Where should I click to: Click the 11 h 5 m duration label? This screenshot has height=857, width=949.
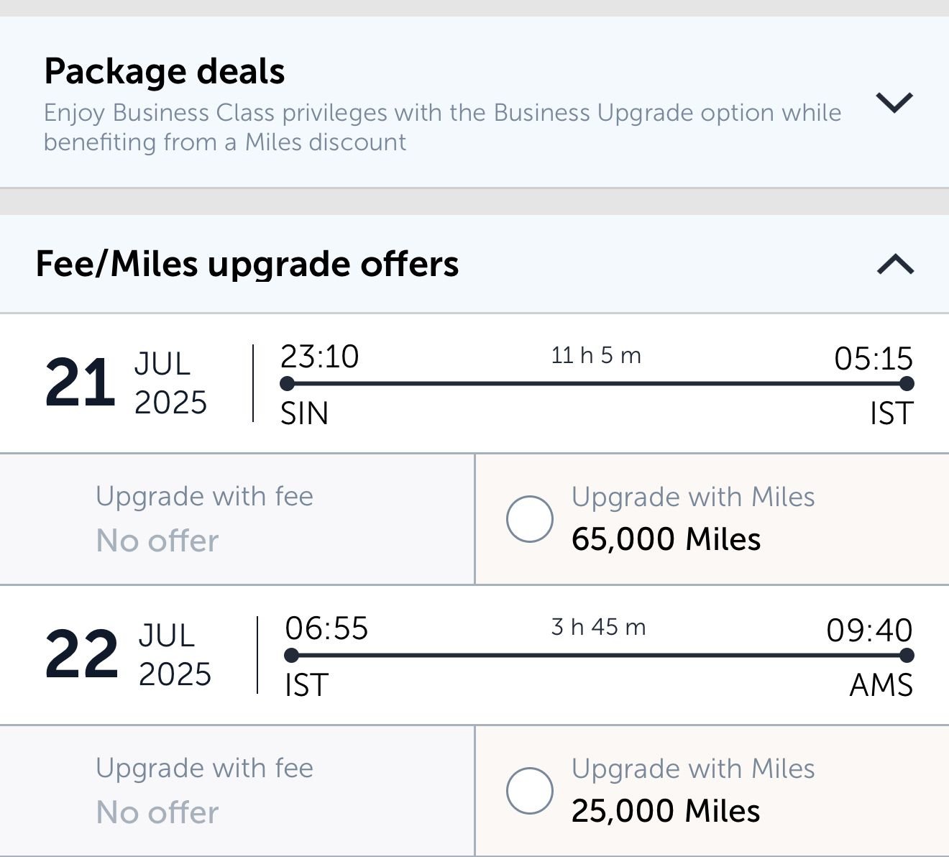pos(596,354)
